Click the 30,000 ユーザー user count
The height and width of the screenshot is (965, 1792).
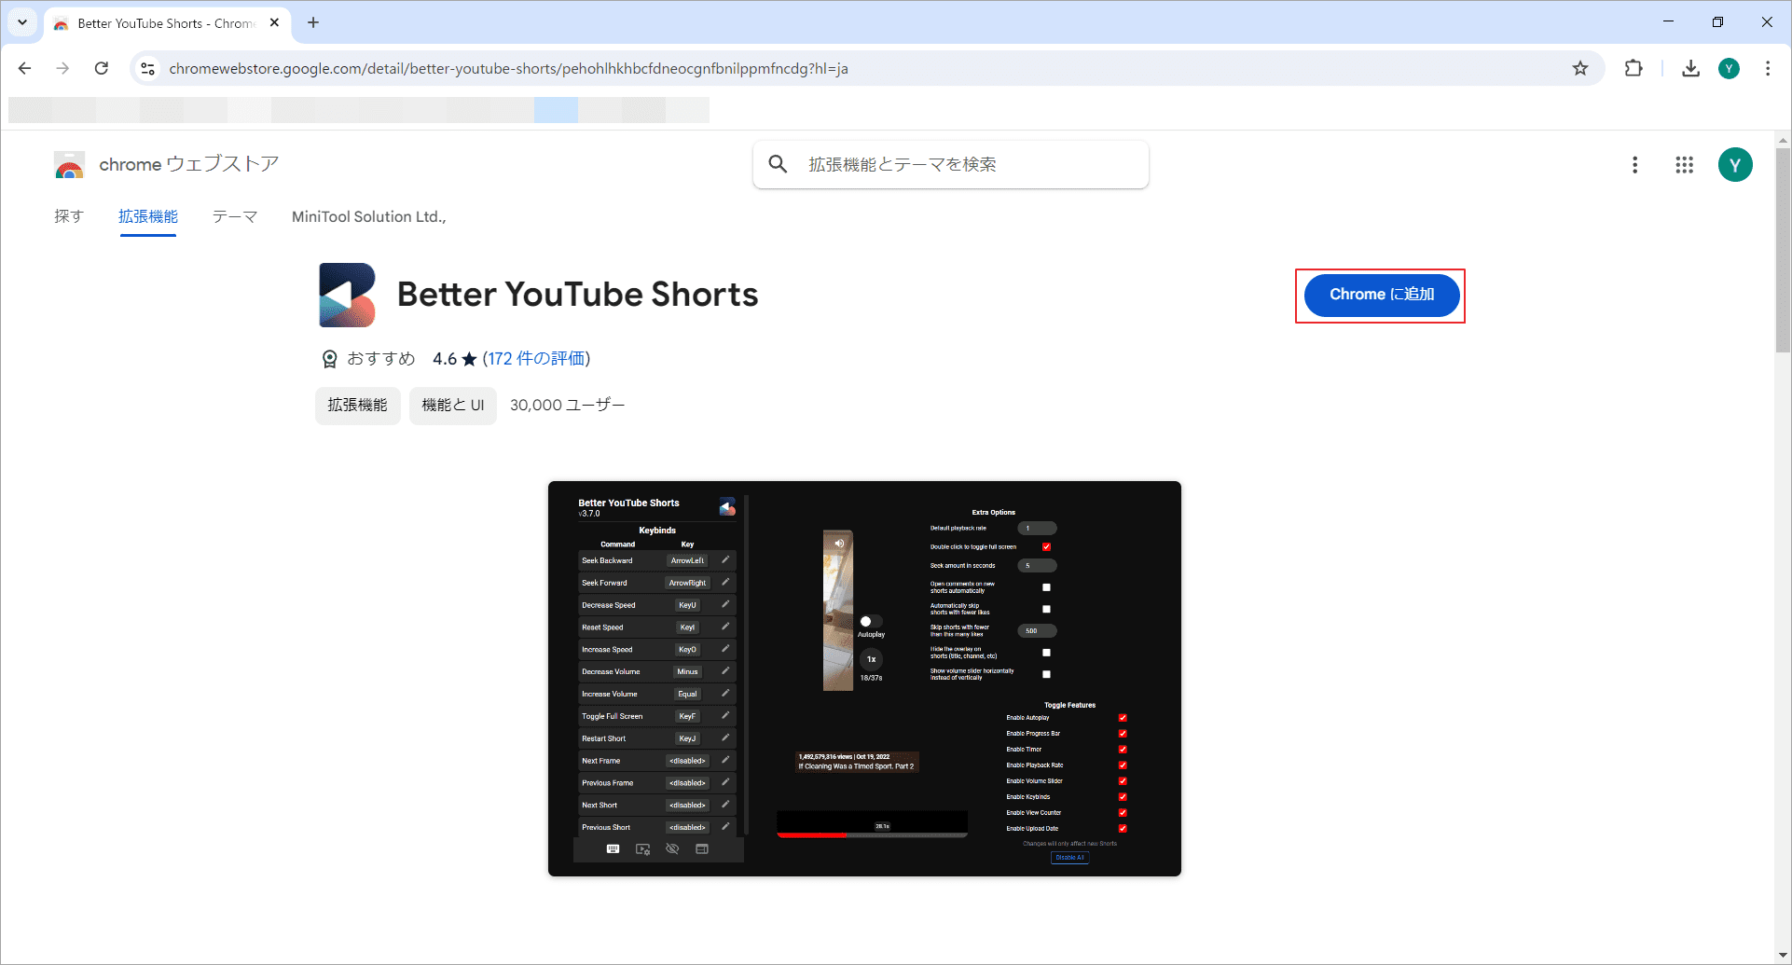pos(568,406)
